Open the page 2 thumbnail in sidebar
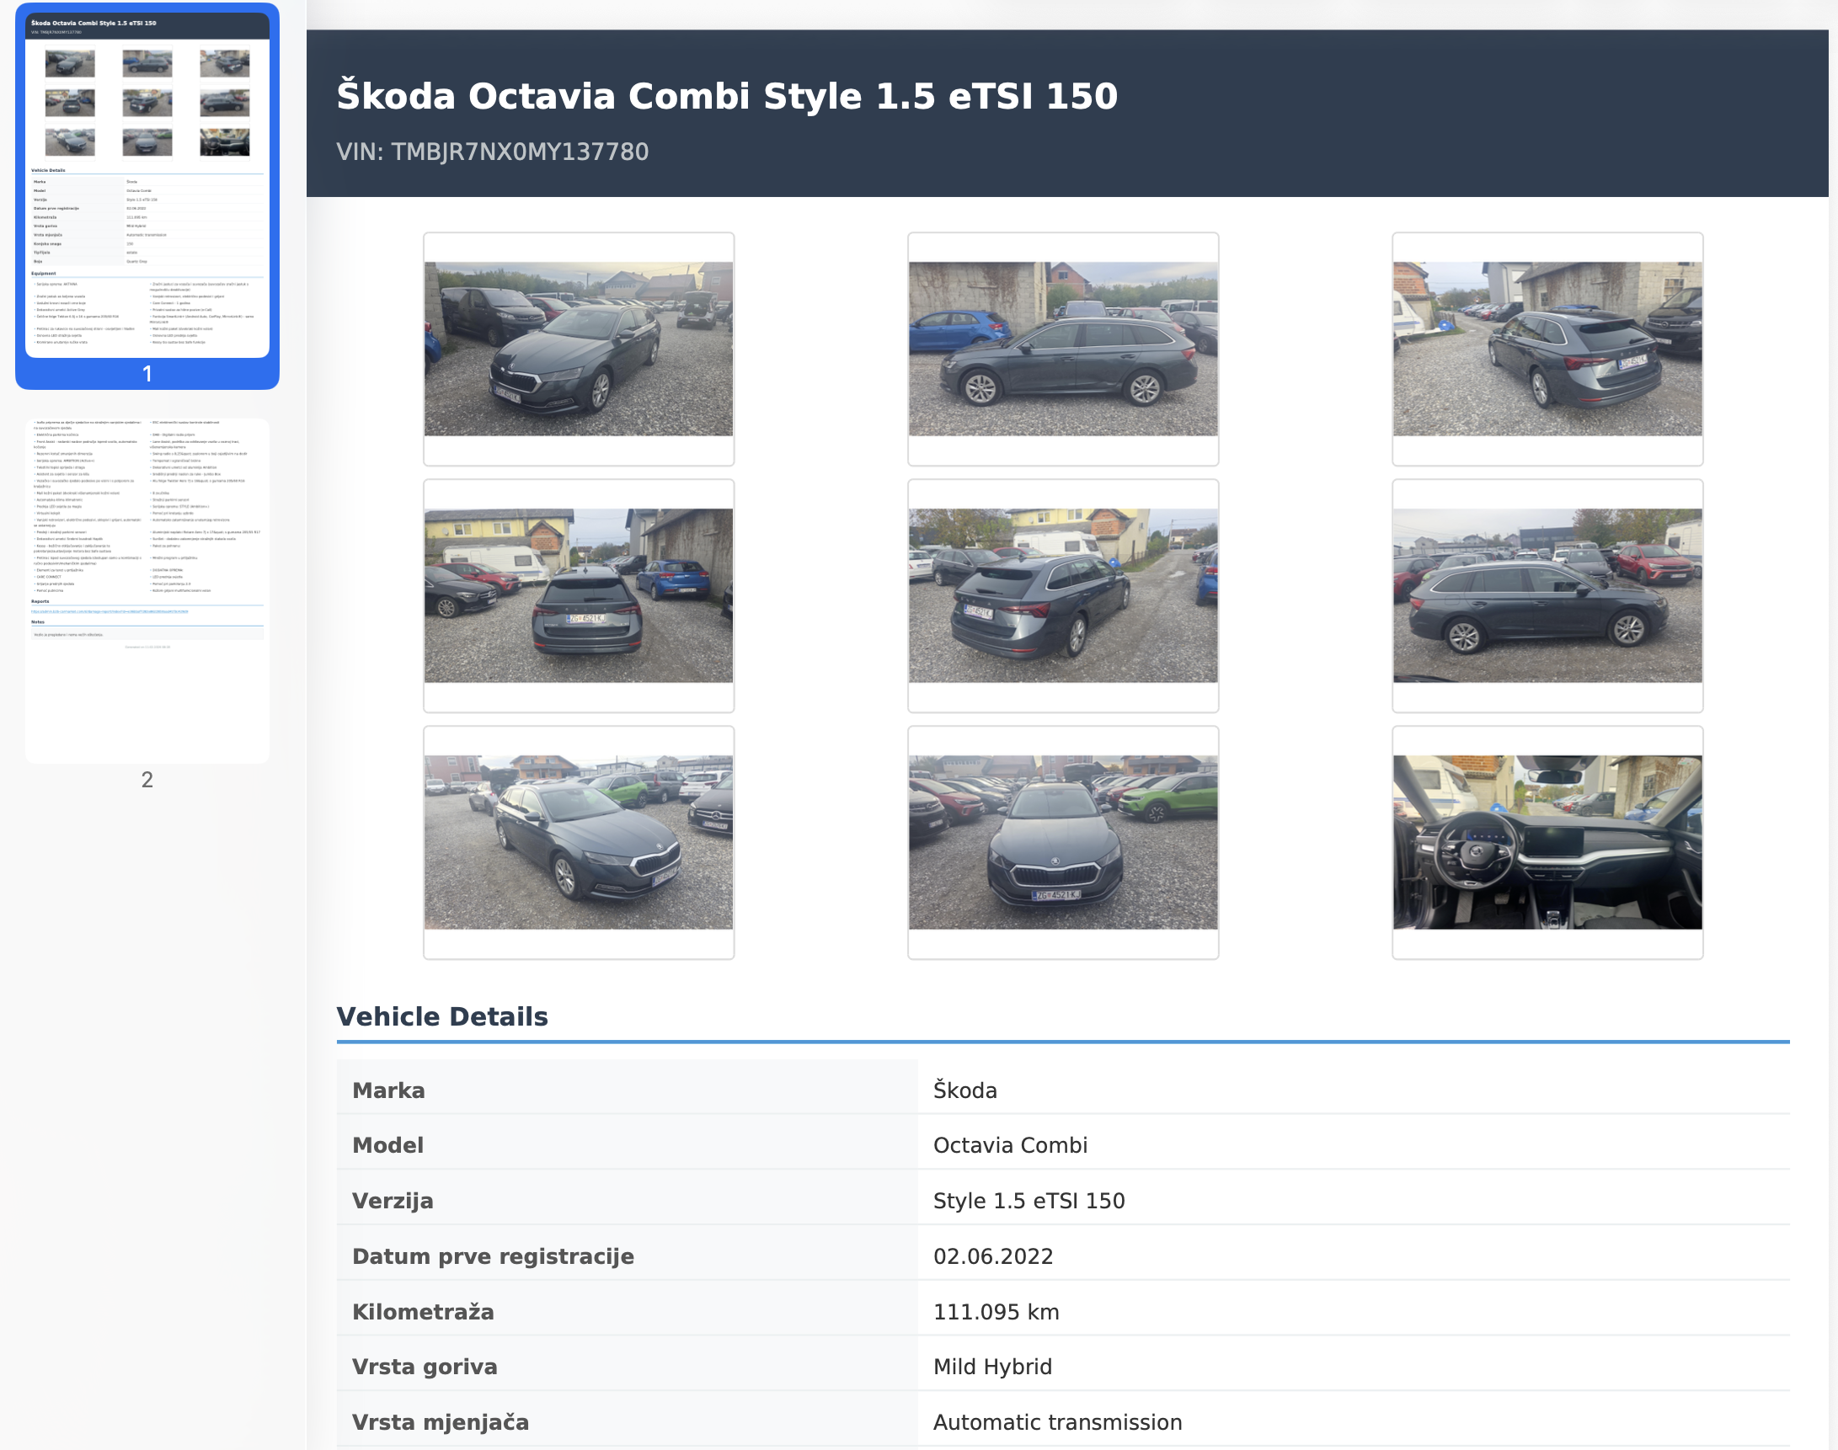Image resolution: width=1838 pixels, height=1450 pixels. point(147,590)
